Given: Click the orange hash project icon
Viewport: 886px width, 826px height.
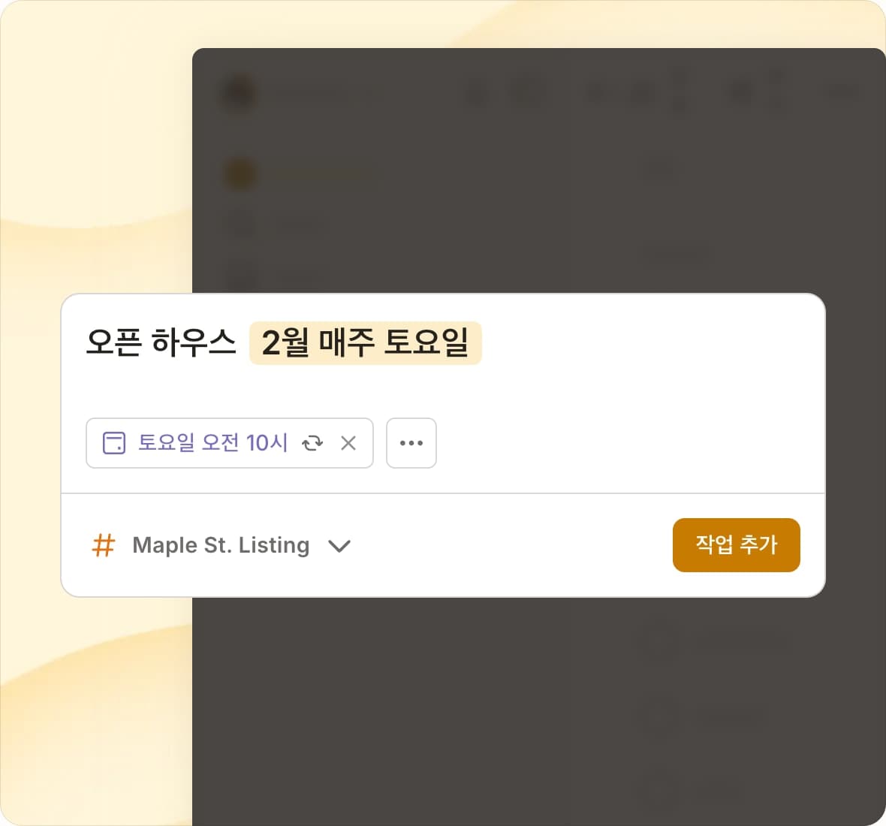Looking at the screenshot, I should tap(104, 545).
